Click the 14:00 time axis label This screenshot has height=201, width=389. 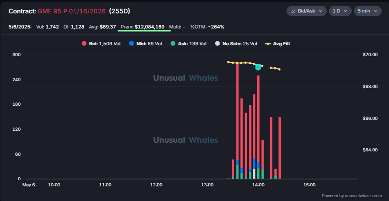pyautogui.click(x=258, y=185)
